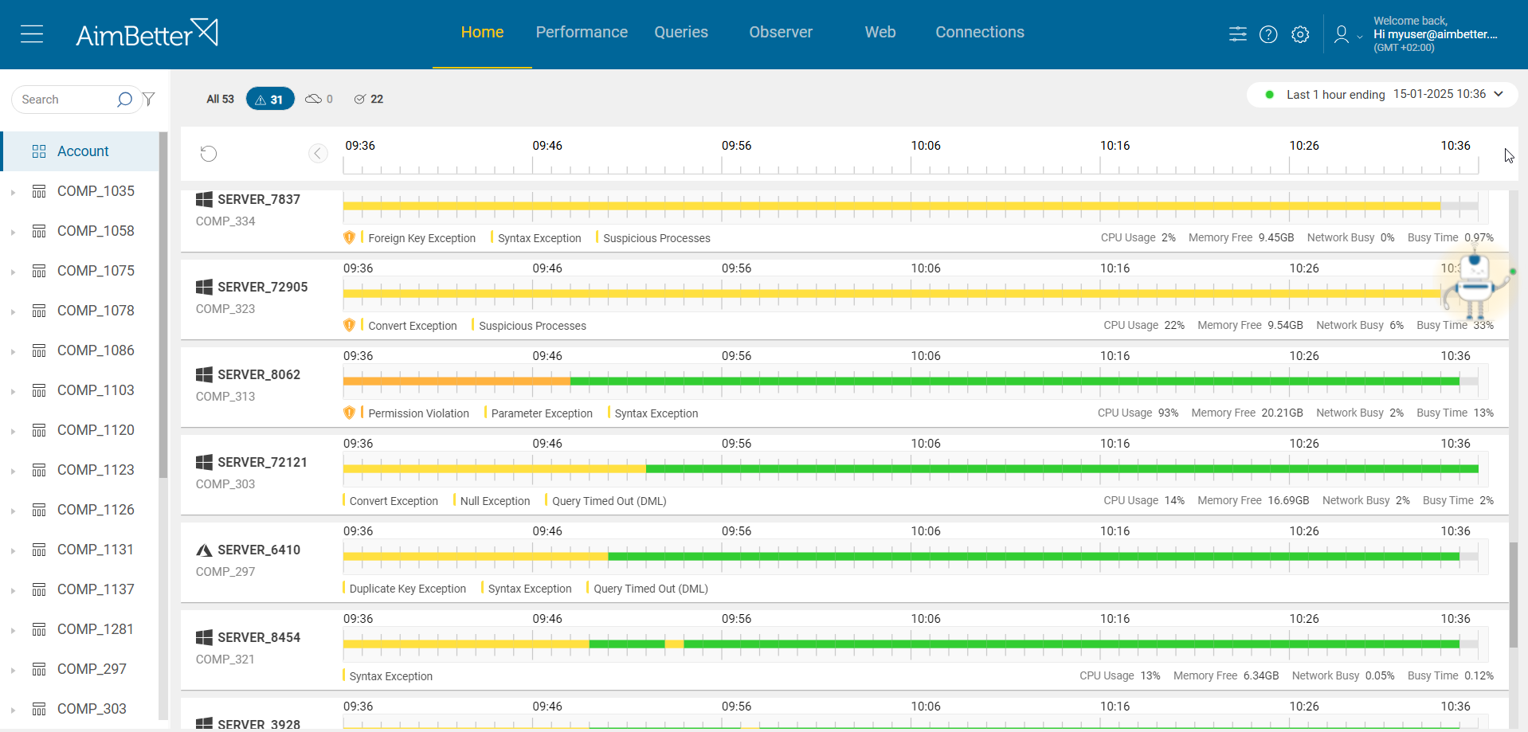Open the Web tab

point(880,32)
